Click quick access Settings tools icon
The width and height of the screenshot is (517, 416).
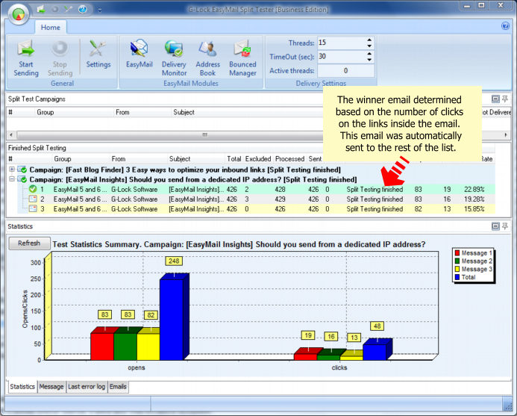point(69,9)
